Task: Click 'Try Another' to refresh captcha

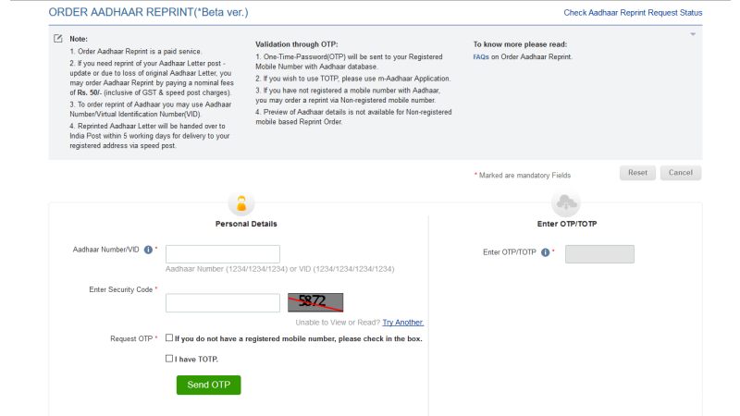Action: point(402,322)
